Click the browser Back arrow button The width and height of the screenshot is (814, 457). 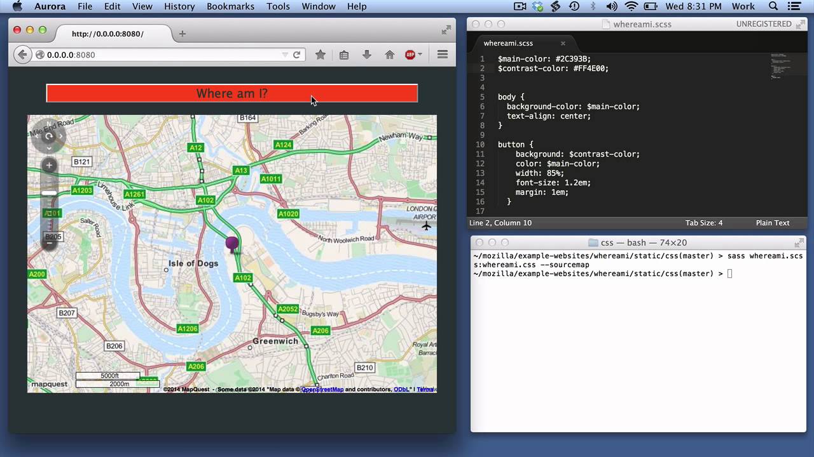pyautogui.click(x=22, y=55)
